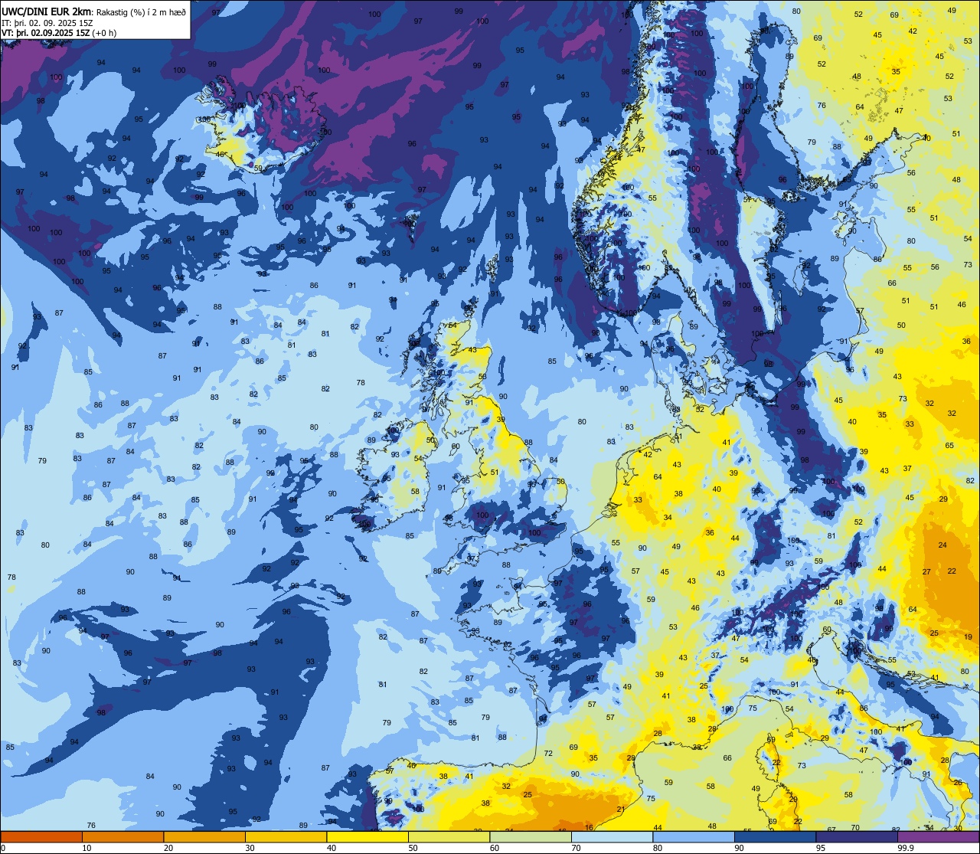Viewport: 980px width, 854px height.
Task: Pick the pale blue 70–80 legend swatch
Action: click(x=612, y=836)
